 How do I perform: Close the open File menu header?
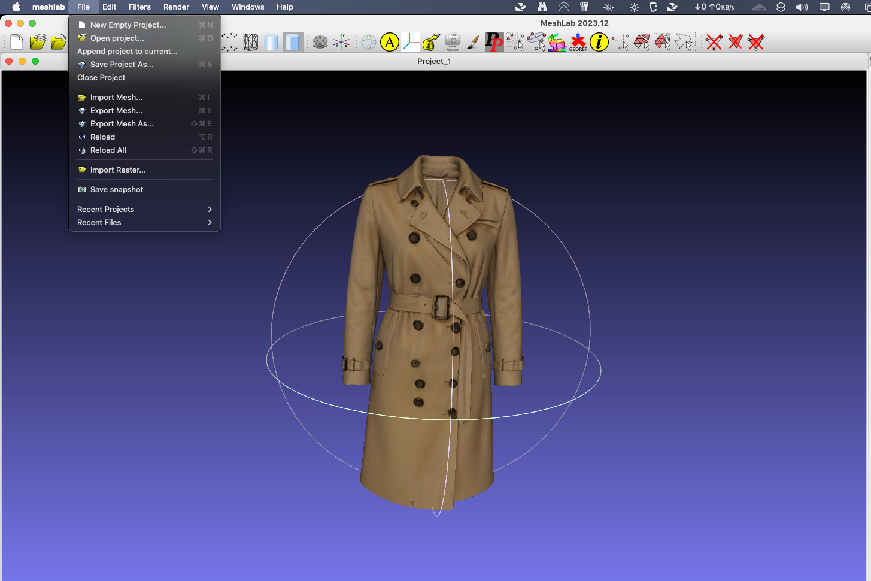point(83,7)
